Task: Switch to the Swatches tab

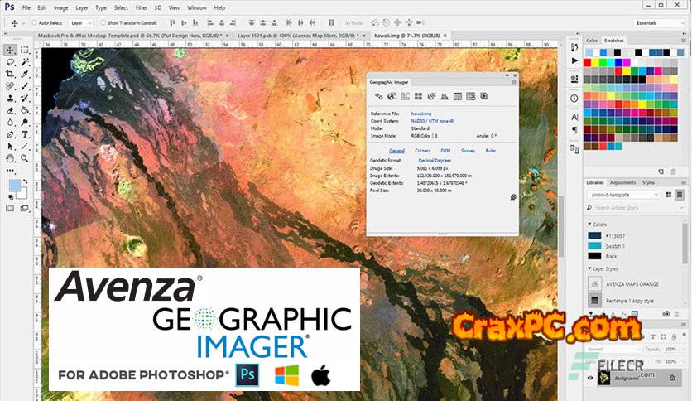Action: [613, 41]
